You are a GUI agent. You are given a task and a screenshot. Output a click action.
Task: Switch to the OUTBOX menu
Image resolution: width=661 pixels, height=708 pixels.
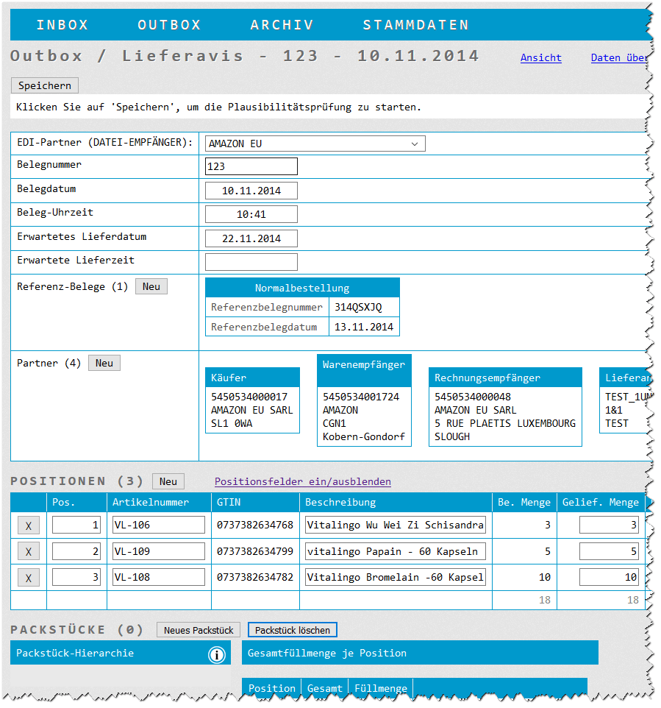[x=169, y=25]
